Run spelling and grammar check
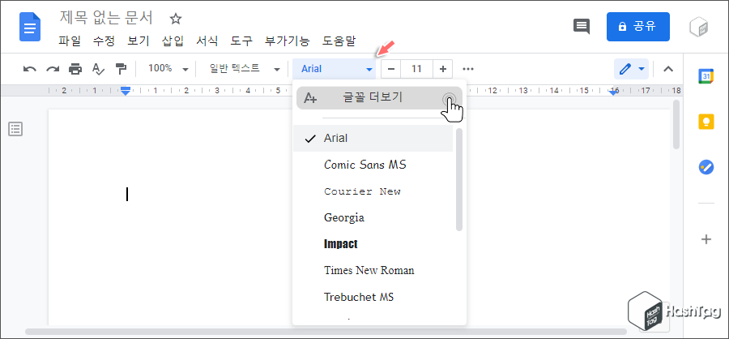Image resolution: width=729 pixels, height=339 pixels. (x=98, y=69)
